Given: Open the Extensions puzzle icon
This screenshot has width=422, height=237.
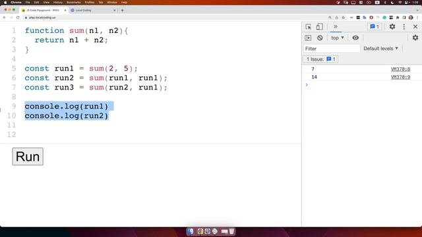Looking at the screenshot, I should coord(398,18).
